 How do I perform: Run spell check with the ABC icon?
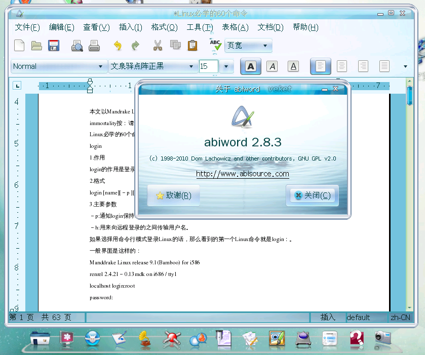click(x=216, y=45)
